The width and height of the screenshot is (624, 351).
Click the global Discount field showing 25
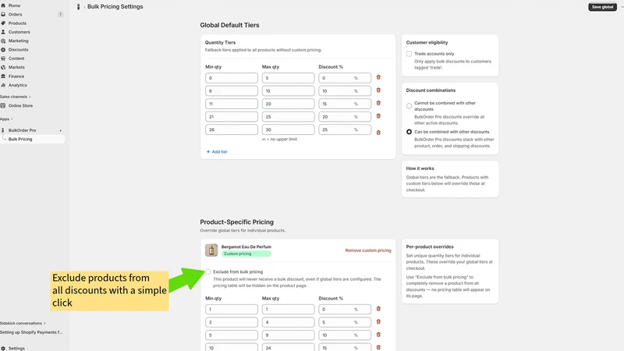click(345, 129)
